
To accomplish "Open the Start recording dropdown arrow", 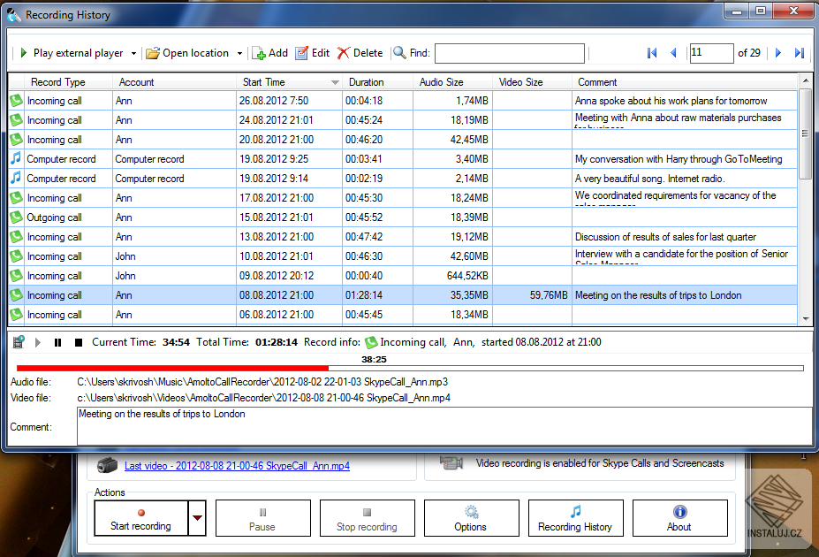I will (198, 518).
